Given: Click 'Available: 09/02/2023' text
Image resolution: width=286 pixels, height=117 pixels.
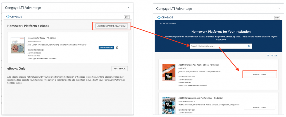Looking at the screenshot, I should [x=35, y=53].
